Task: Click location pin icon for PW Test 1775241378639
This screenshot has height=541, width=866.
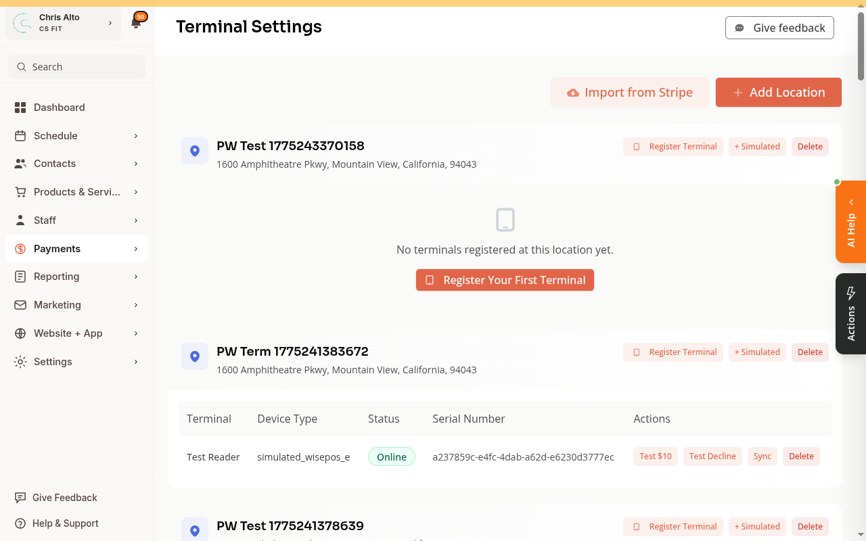Action: [195, 531]
